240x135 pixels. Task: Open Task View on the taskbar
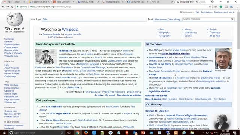[69, 133]
